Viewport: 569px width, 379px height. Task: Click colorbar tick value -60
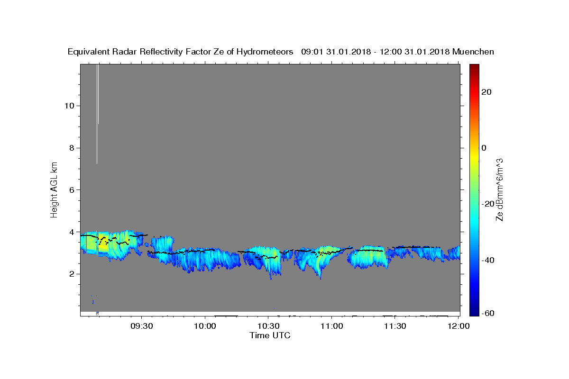(x=488, y=314)
